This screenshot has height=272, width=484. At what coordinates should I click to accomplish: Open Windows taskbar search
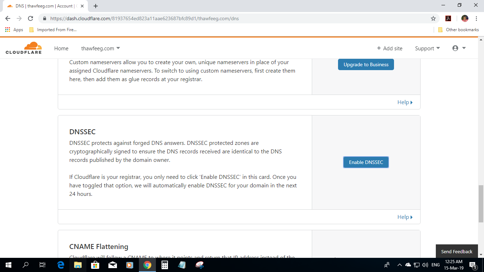(x=26, y=265)
